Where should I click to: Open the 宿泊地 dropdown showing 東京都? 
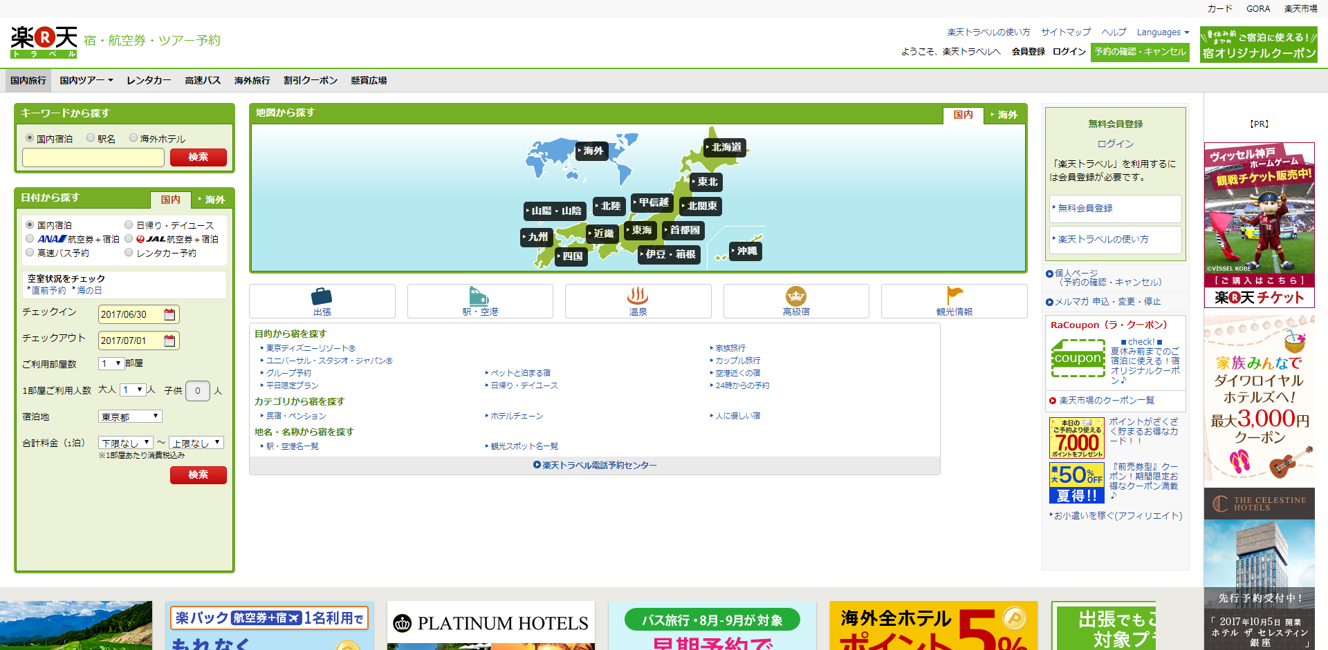(x=129, y=416)
